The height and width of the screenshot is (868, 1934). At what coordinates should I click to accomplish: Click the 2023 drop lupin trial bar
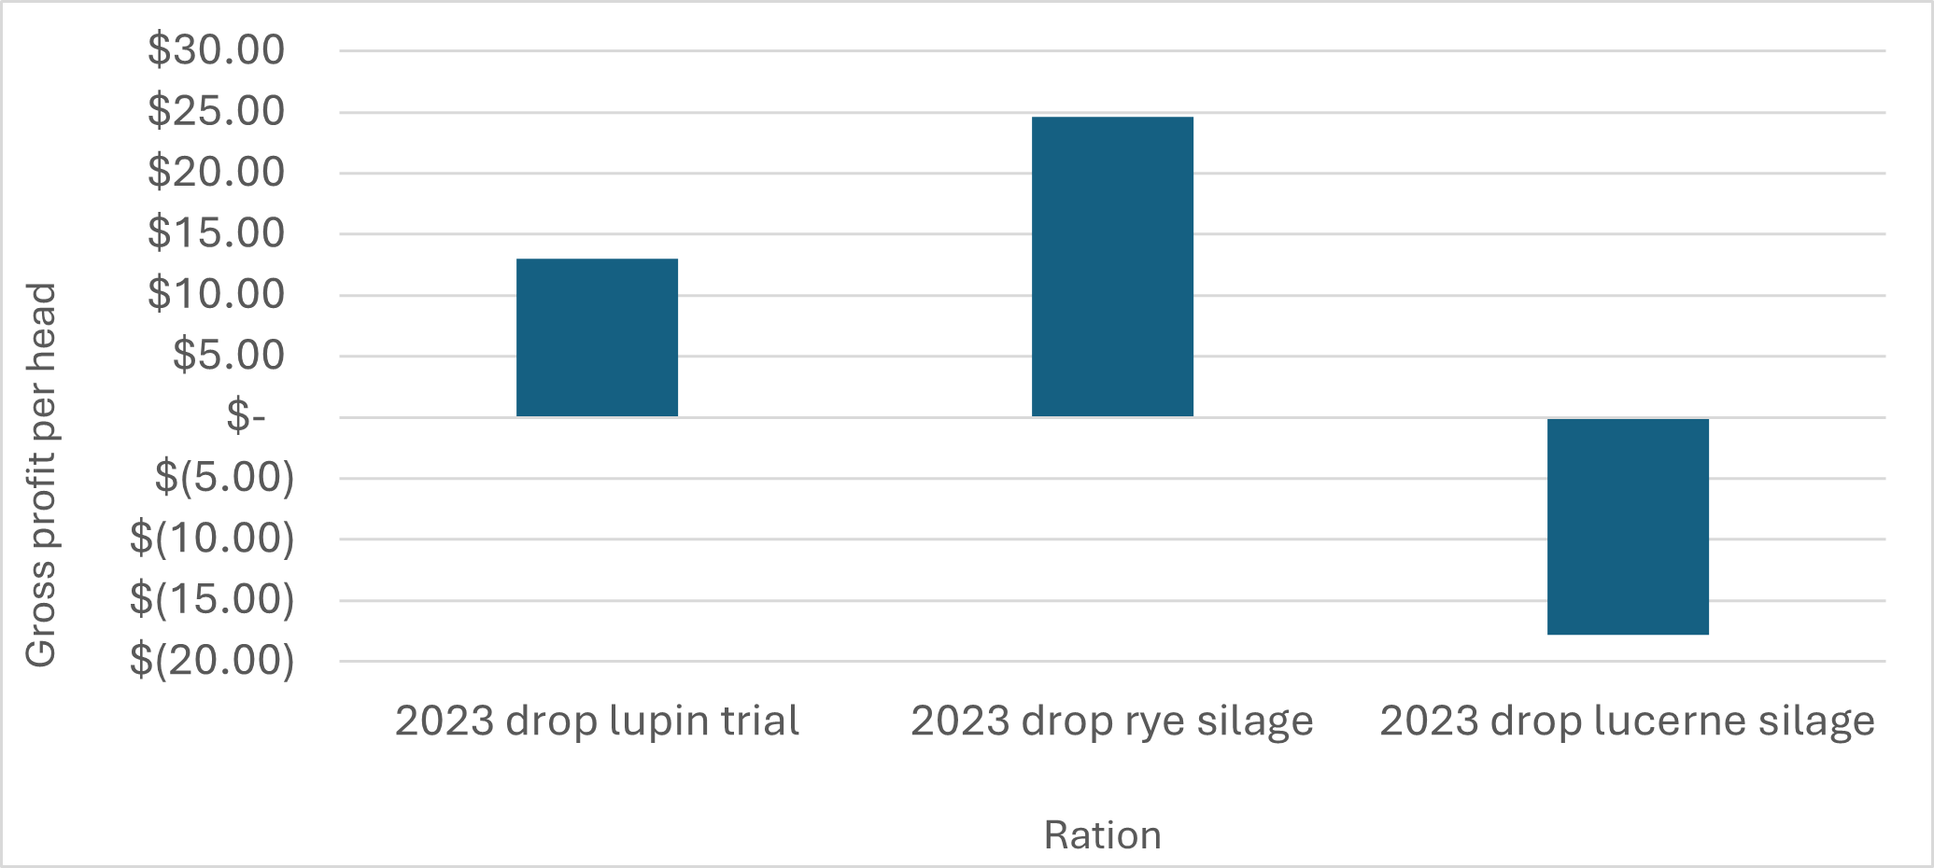click(x=597, y=337)
